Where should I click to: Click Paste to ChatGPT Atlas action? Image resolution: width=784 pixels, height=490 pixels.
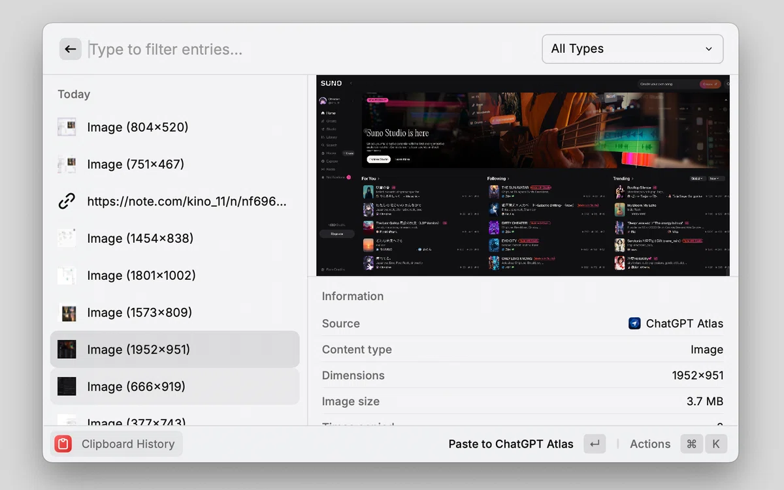point(511,444)
